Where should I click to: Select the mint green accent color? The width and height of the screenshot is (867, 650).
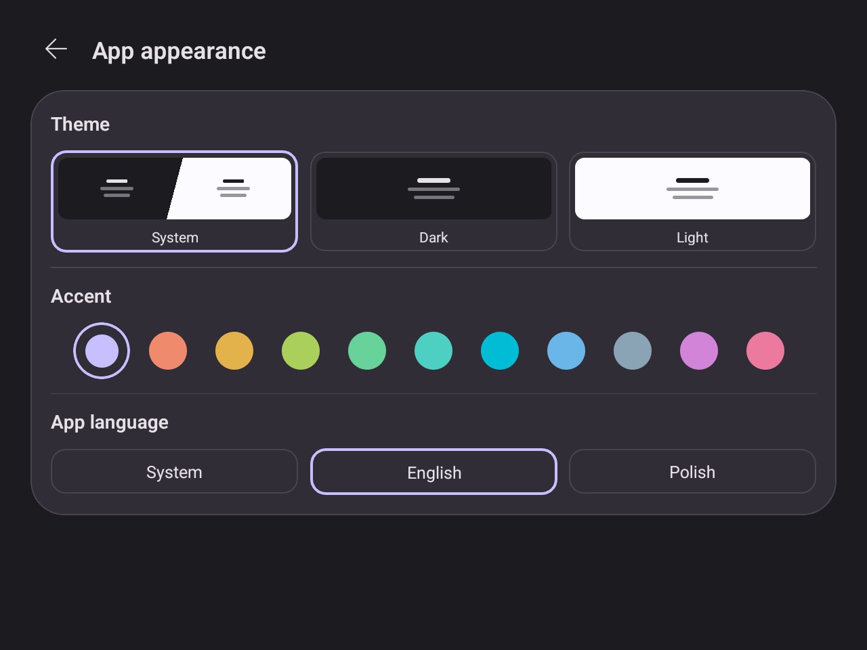367,351
